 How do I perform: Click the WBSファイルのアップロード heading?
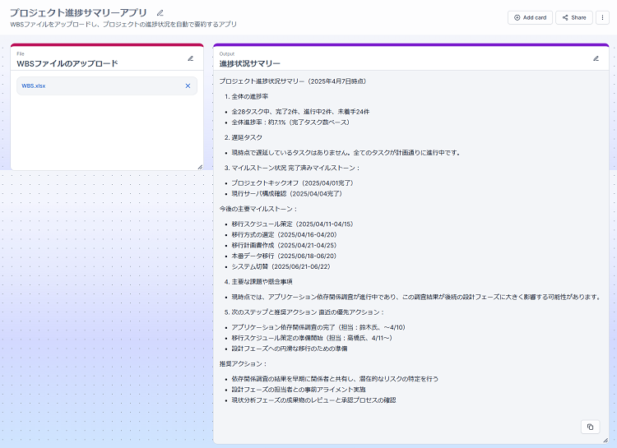(x=67, y=63)
